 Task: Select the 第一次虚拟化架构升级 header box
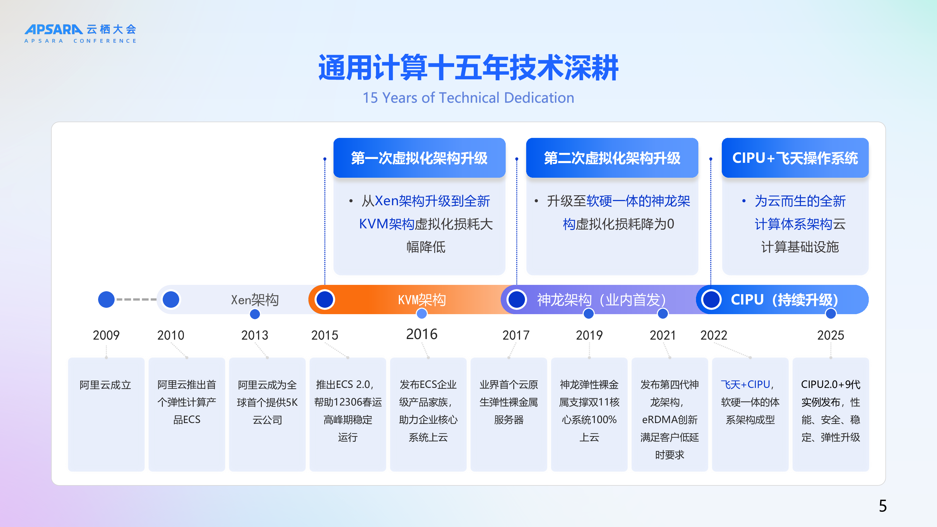click(419, 158)
